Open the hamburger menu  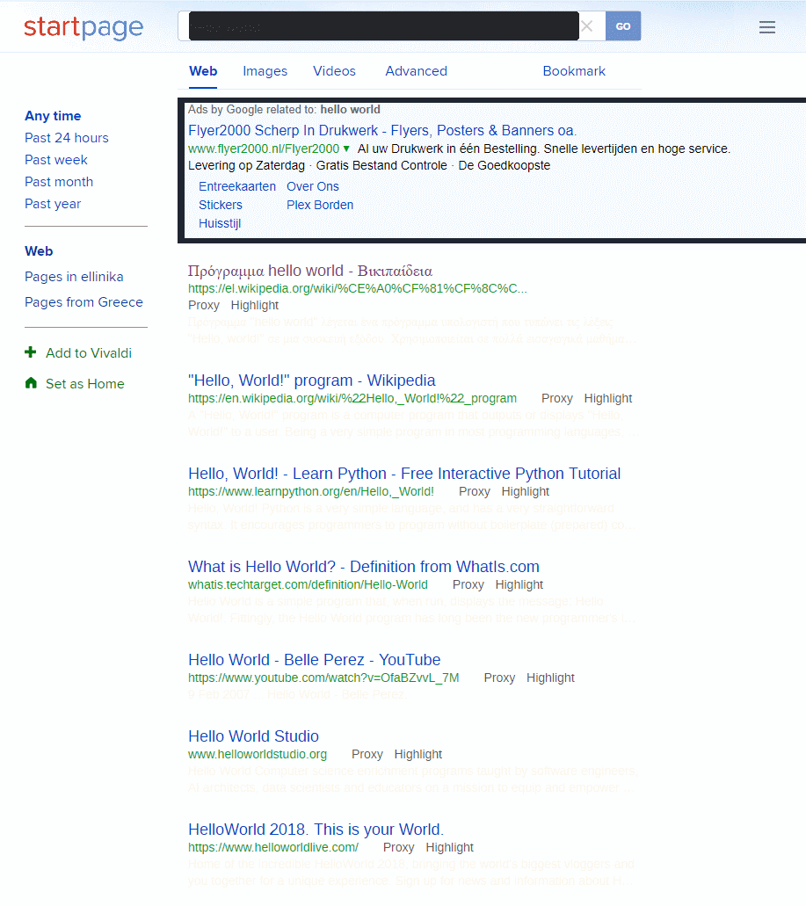(x=766, y=26)
